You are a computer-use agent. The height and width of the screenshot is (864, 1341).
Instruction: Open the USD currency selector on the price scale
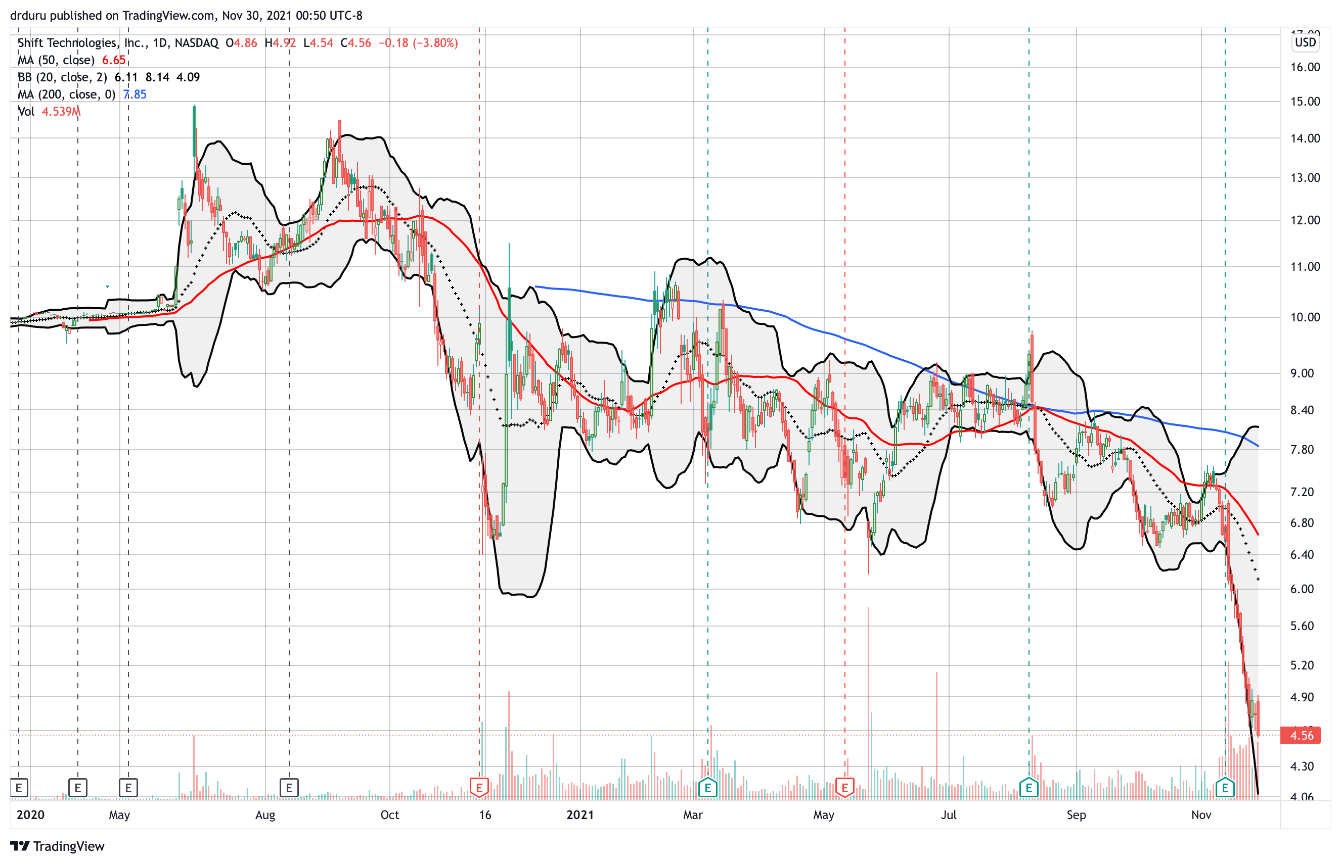point(1305,42)
